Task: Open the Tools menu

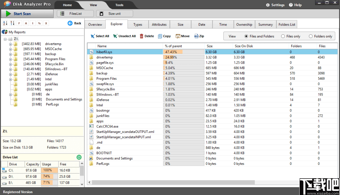Action: tap(119, 5)
